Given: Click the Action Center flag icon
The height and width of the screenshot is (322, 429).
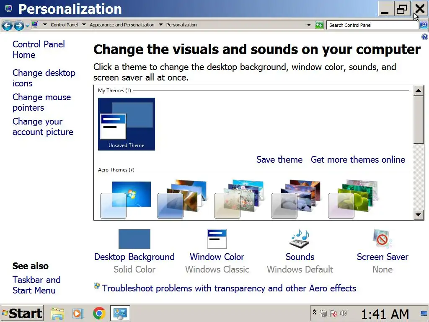Looking at the screenshot, I should 333,313.
